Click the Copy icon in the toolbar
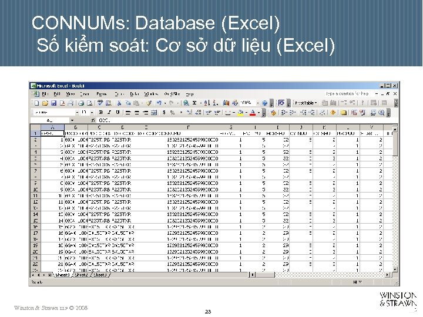Viewport: 423px width, 317px height. coord(128,103)
